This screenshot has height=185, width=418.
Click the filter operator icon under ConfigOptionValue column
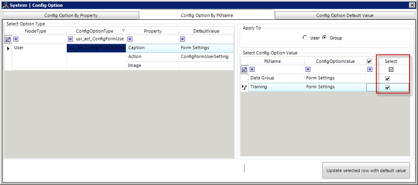click(x=308, y=69)
